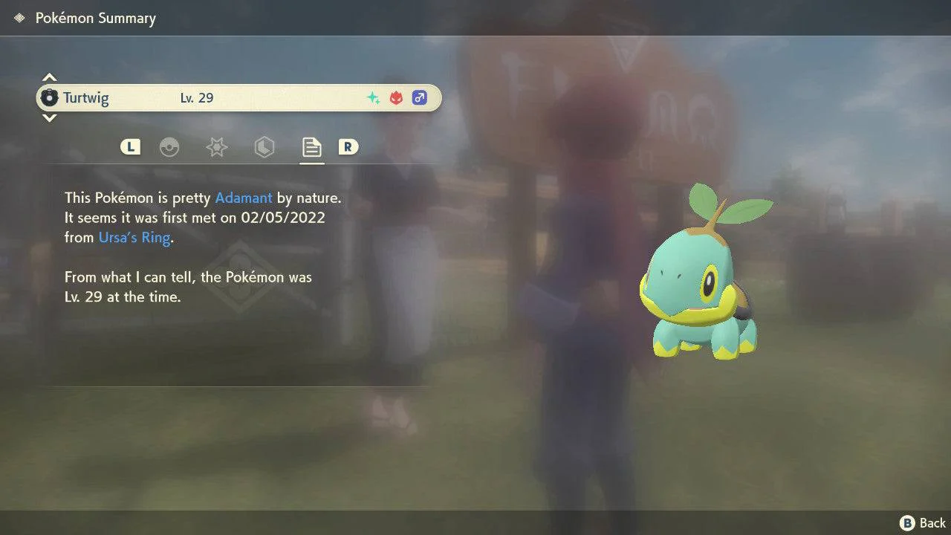This screenshot has height=535, width=951.
Task: Select the document notes tab
Action: [x=311, y=147]
